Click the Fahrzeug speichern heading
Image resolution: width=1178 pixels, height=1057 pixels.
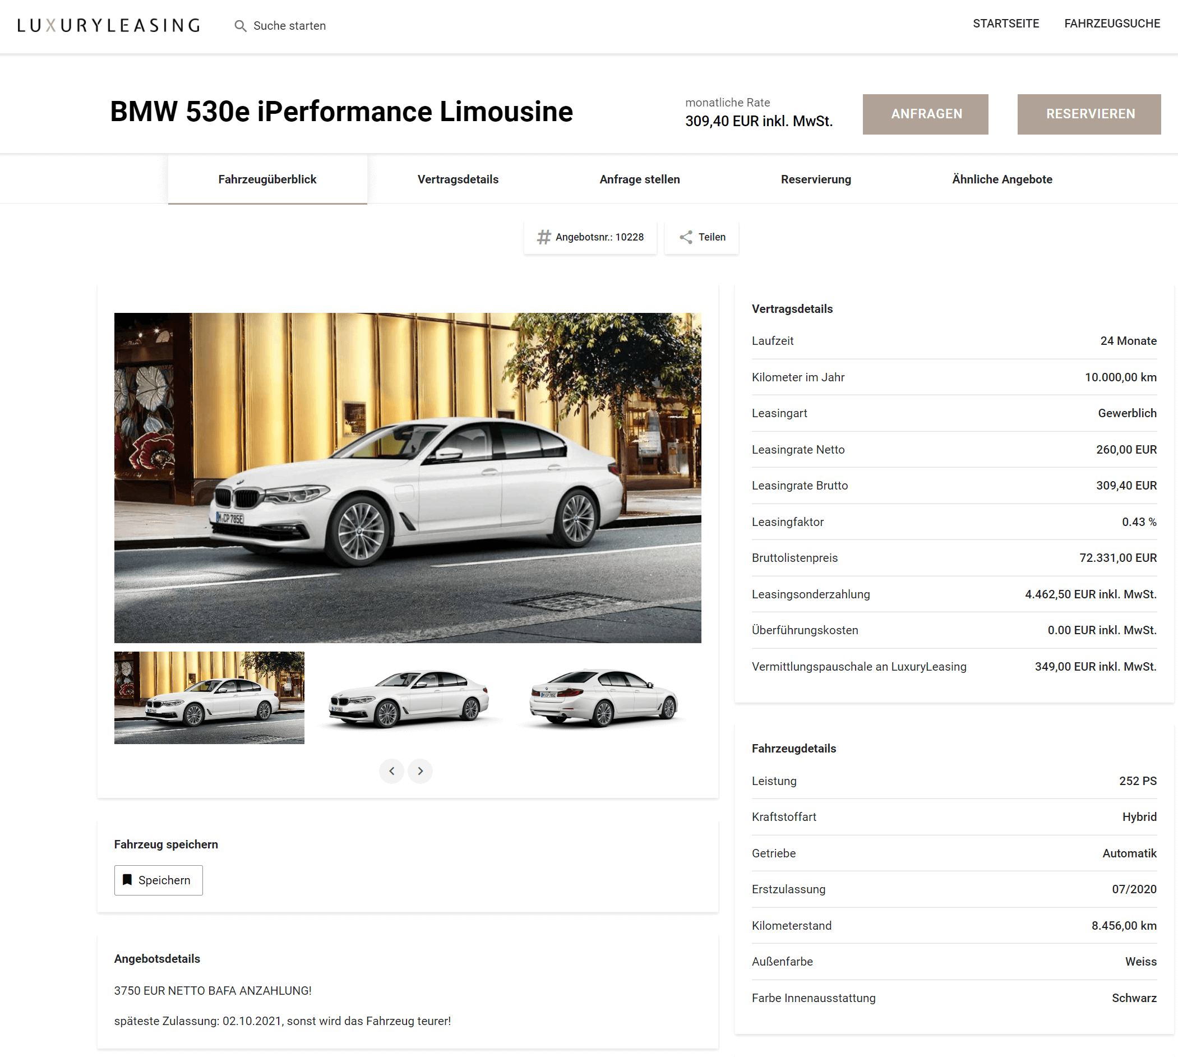tap(166, 844)
